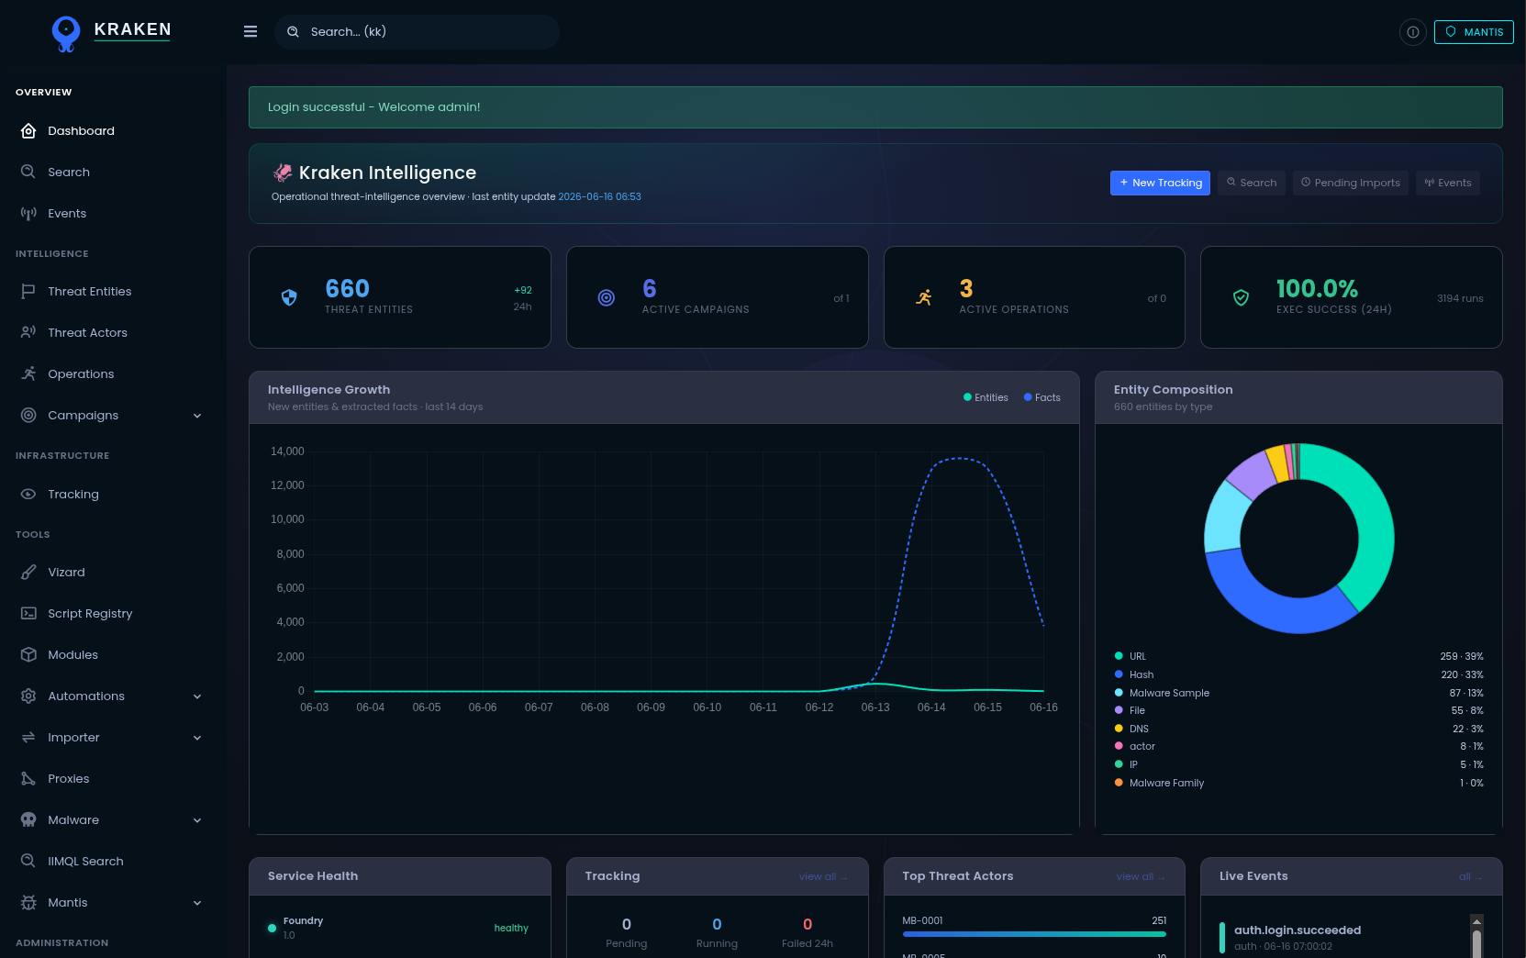Expand the Importer sidebar submenu
1526x958 pixels.
point(197,738)
